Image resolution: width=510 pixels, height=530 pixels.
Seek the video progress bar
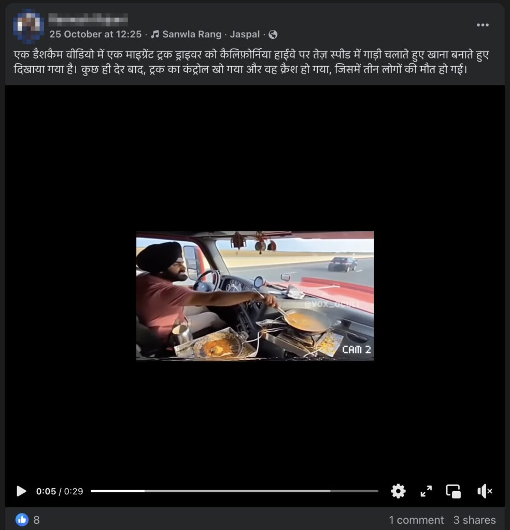coord(234,491)
